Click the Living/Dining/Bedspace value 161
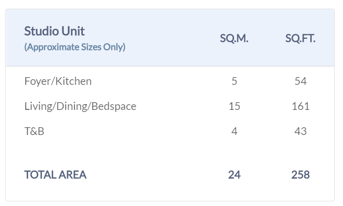This screenshot has height=206, width=343. 301,106
